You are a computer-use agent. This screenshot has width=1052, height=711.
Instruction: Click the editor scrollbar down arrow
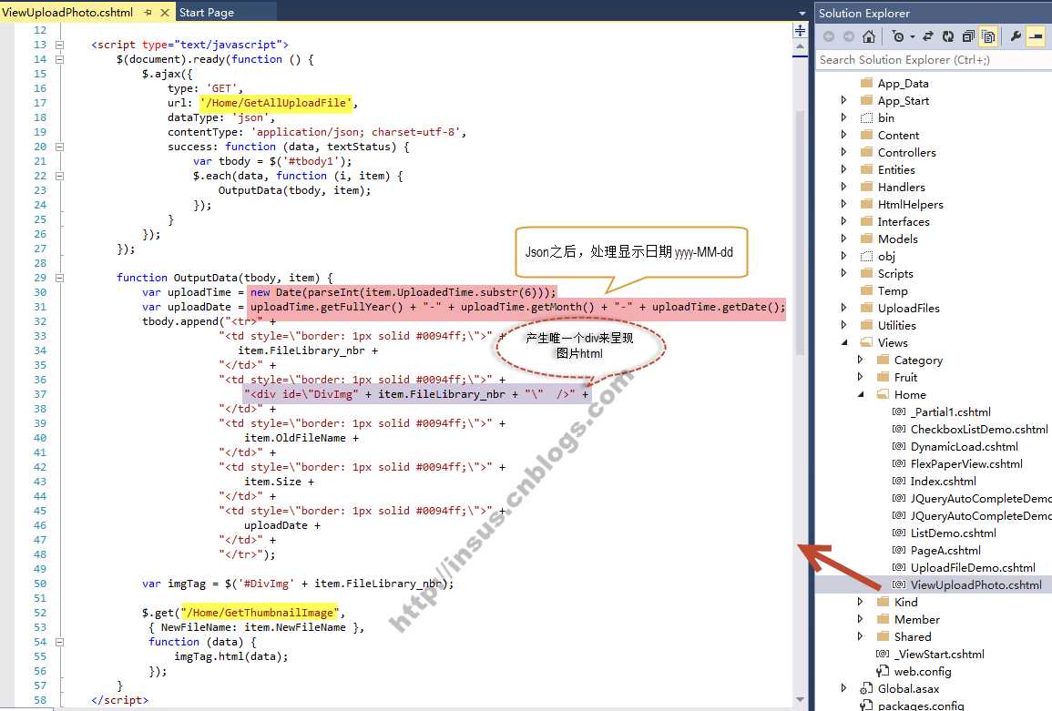[x=800, y=699]
